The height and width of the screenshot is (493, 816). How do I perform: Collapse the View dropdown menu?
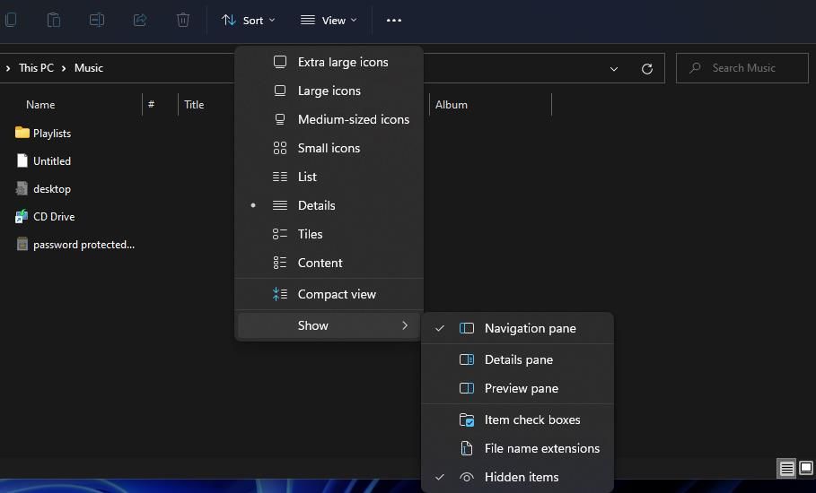328,20
